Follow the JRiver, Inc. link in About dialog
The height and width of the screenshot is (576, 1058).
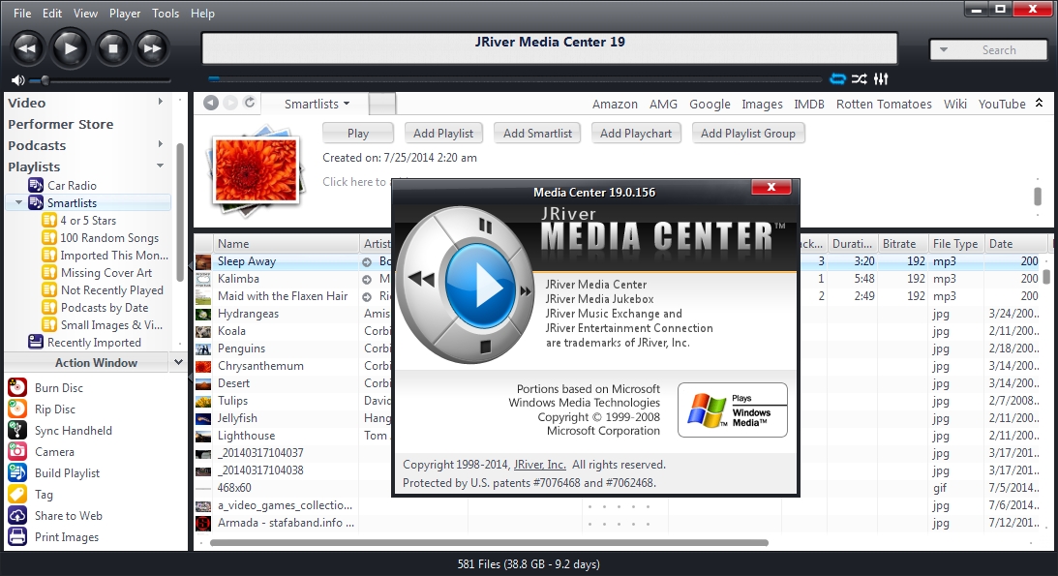540,465
